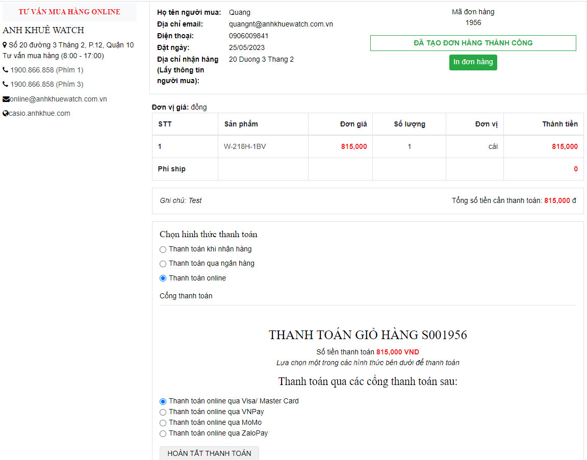Viewport: 587px width, 460px height.
Task: Click the phone icon next to Phím 1
Action: [x=5, y=70]
